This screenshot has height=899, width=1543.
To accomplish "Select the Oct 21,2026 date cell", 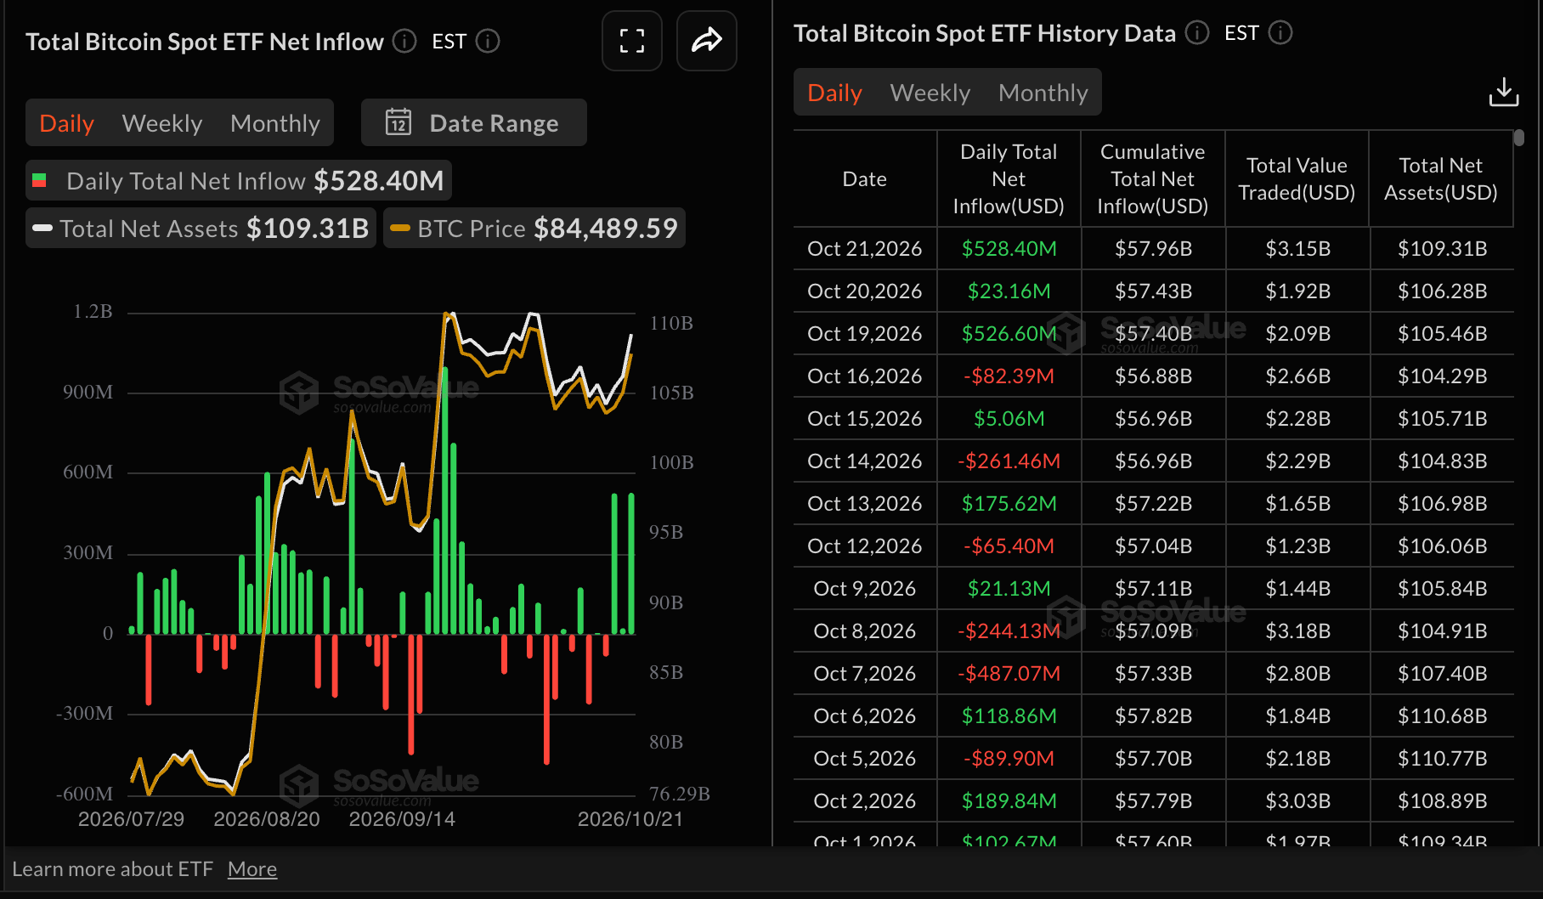I will tap(865, 248).
